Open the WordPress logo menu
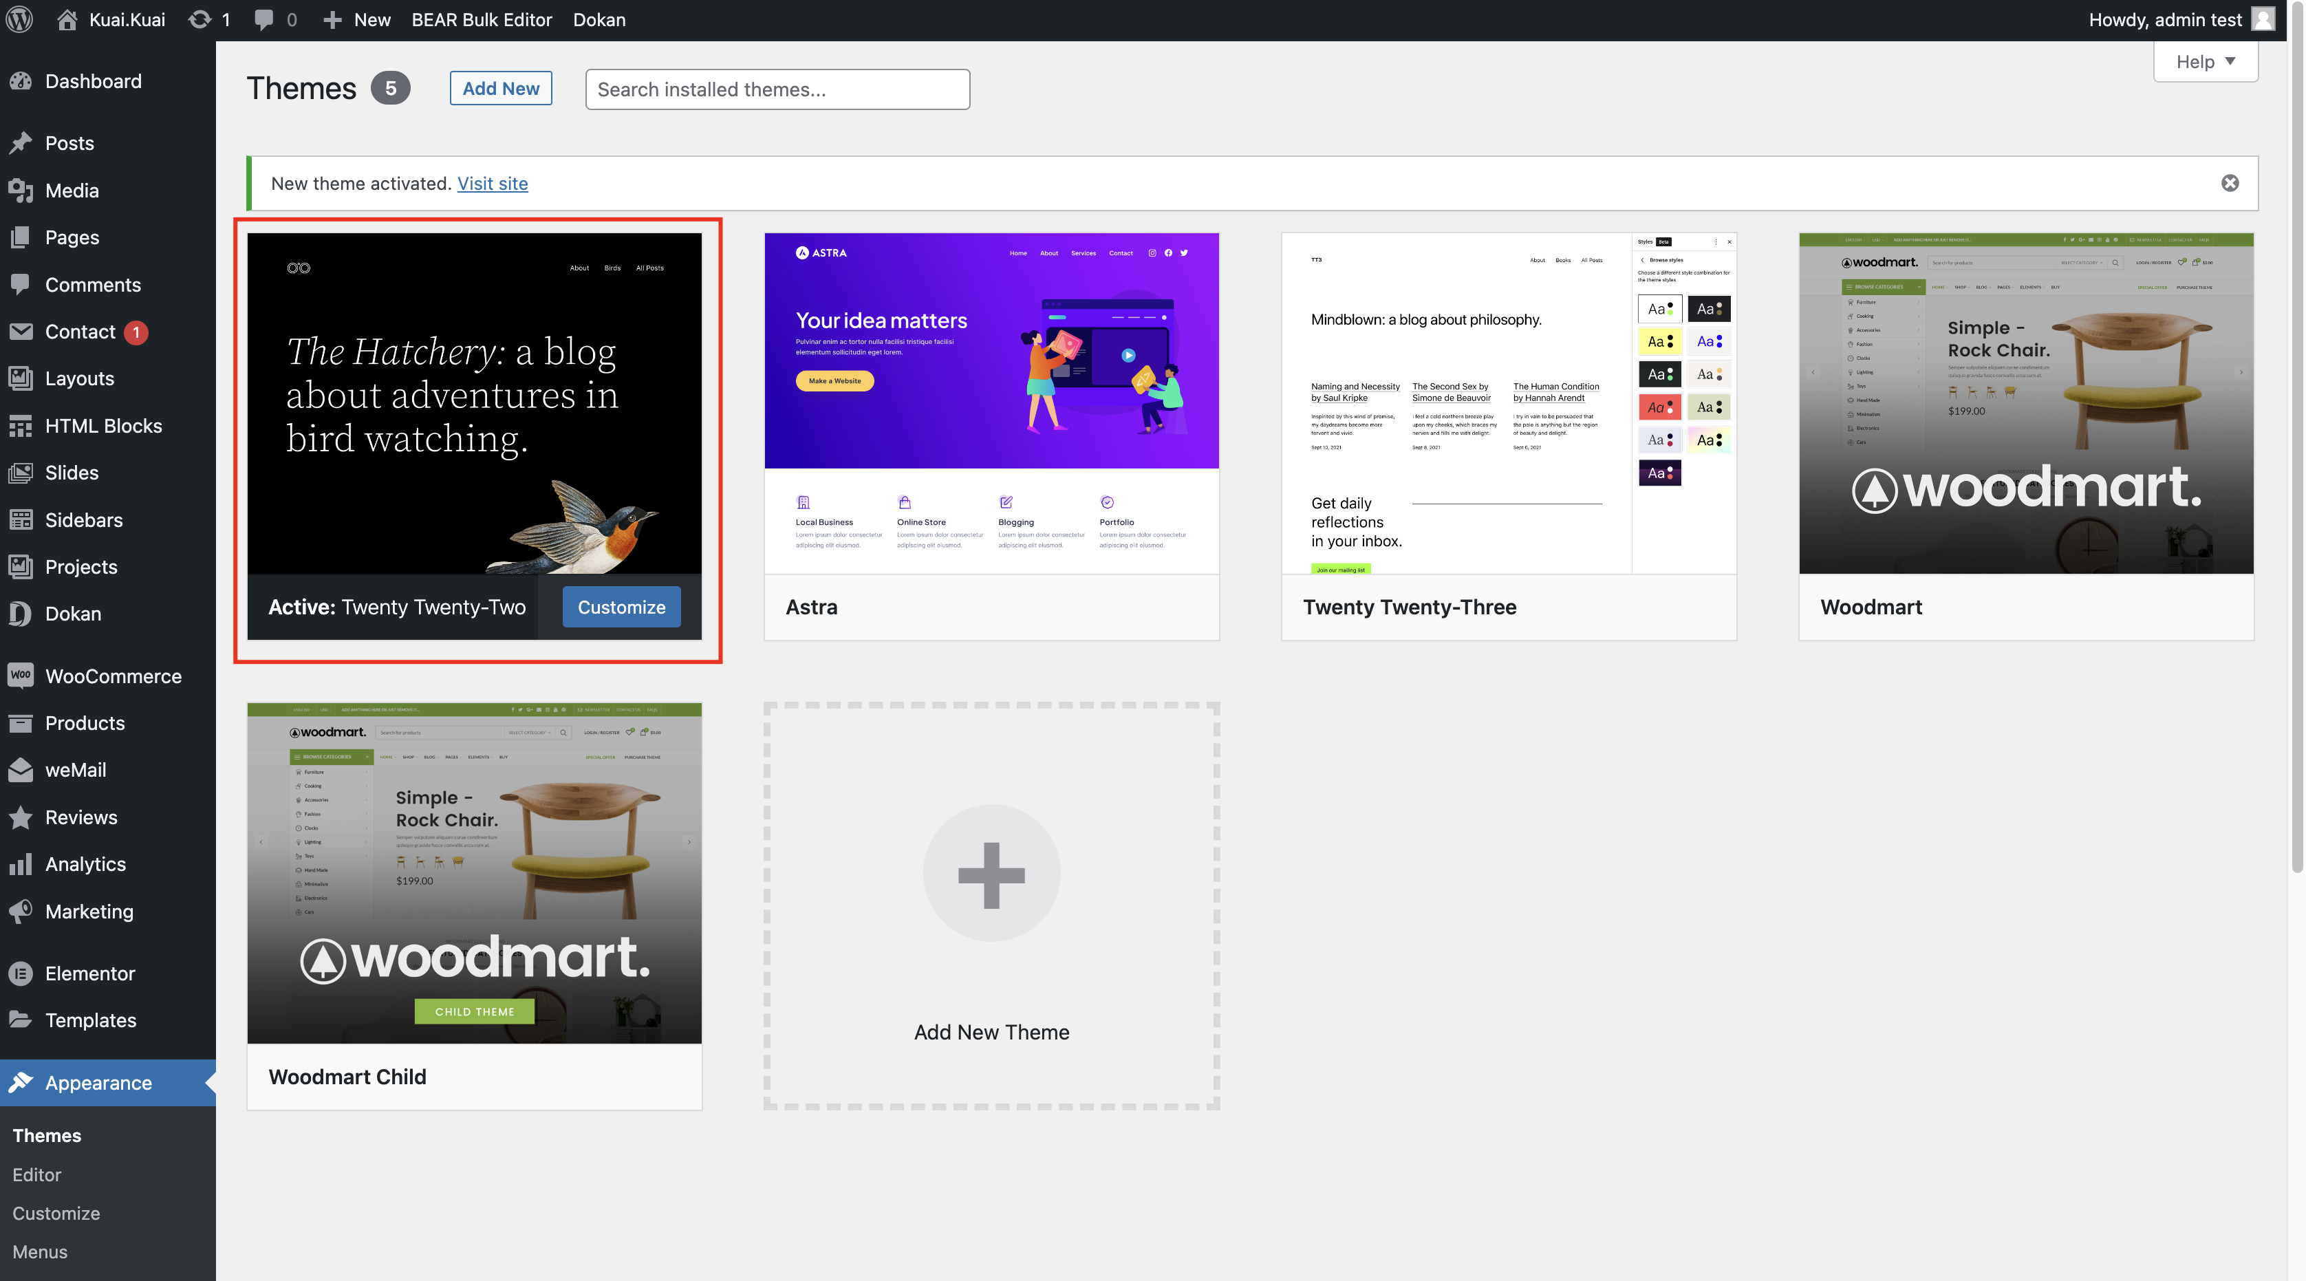This screenshot has width=2306, height=1281. click(20, 20)
